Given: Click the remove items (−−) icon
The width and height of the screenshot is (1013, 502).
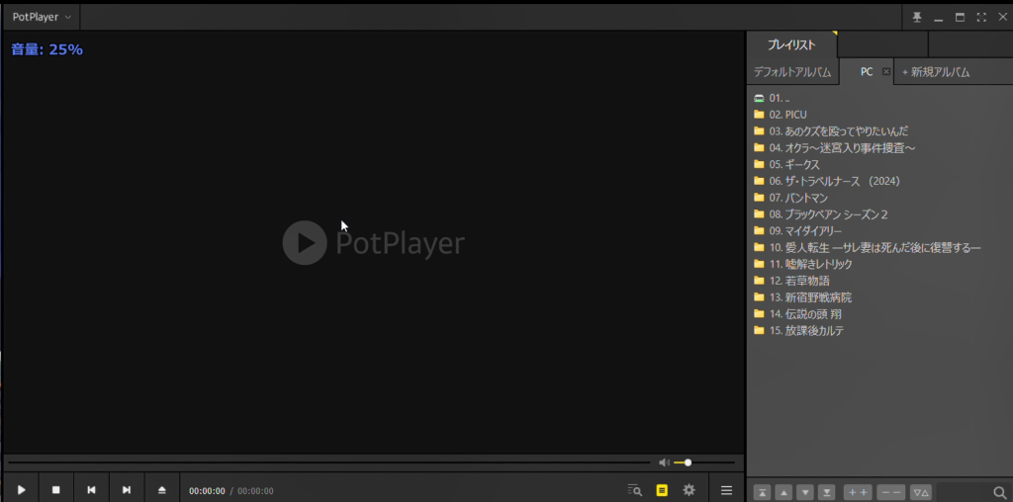Looking at the screenshot, I should click(890, 492).
